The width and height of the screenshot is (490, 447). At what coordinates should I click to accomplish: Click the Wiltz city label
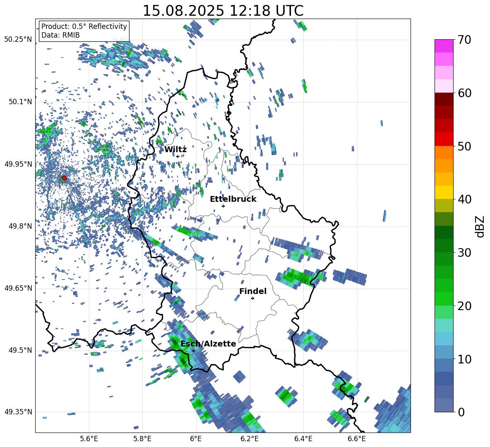(175, 150)
